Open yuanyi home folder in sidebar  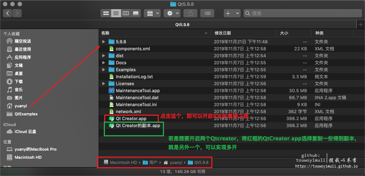tap(17, 106)
